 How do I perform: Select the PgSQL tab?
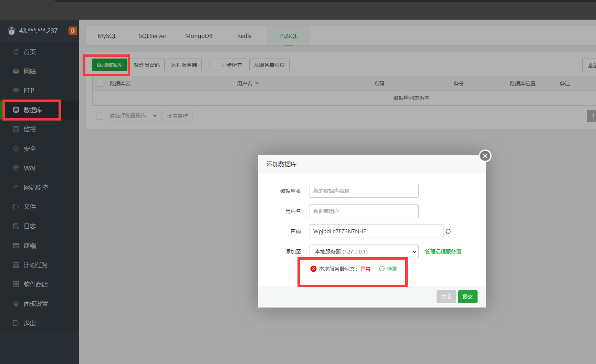289,36
